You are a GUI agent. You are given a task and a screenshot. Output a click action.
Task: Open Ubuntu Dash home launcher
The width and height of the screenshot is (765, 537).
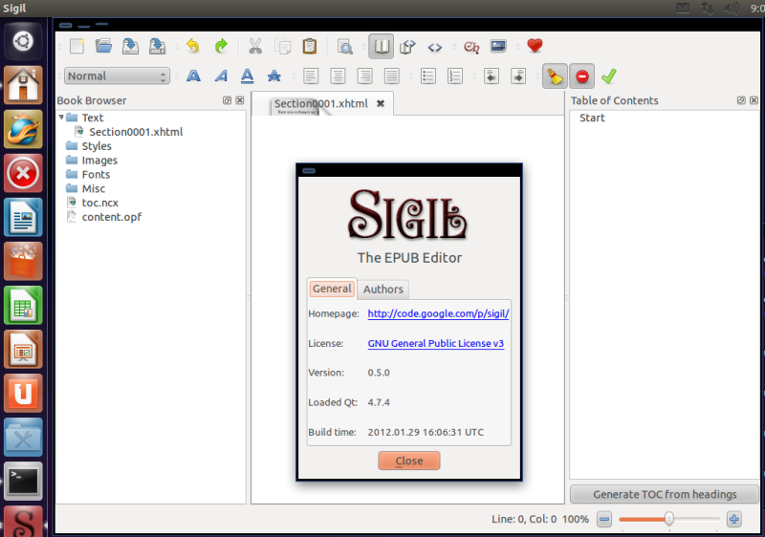(23, 41)
